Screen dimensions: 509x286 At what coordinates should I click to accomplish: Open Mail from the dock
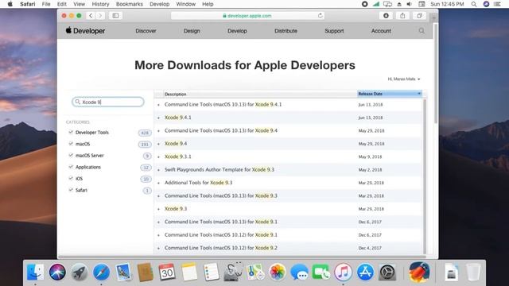[x=123, y=272]
